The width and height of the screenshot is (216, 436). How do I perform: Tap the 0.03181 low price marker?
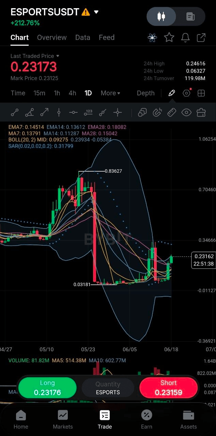click(82, 284)
